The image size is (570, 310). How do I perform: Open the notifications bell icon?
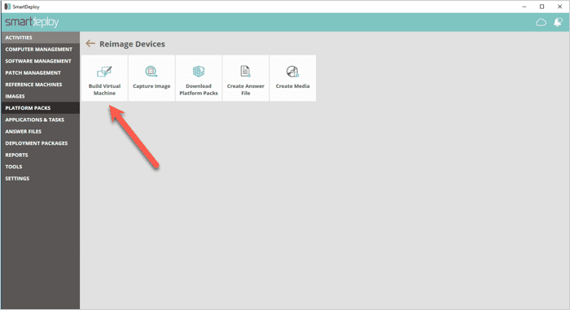[558, 22]
